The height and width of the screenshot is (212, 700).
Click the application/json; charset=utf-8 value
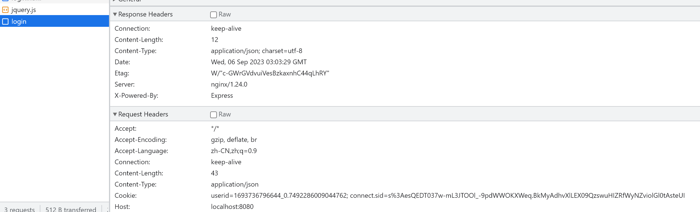tap(256, 51)
